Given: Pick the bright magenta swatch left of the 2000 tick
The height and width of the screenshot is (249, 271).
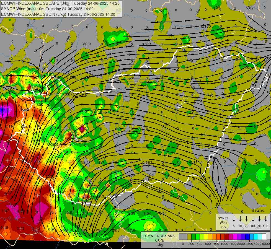Looking at the screenshot, I should click(235, 237).
